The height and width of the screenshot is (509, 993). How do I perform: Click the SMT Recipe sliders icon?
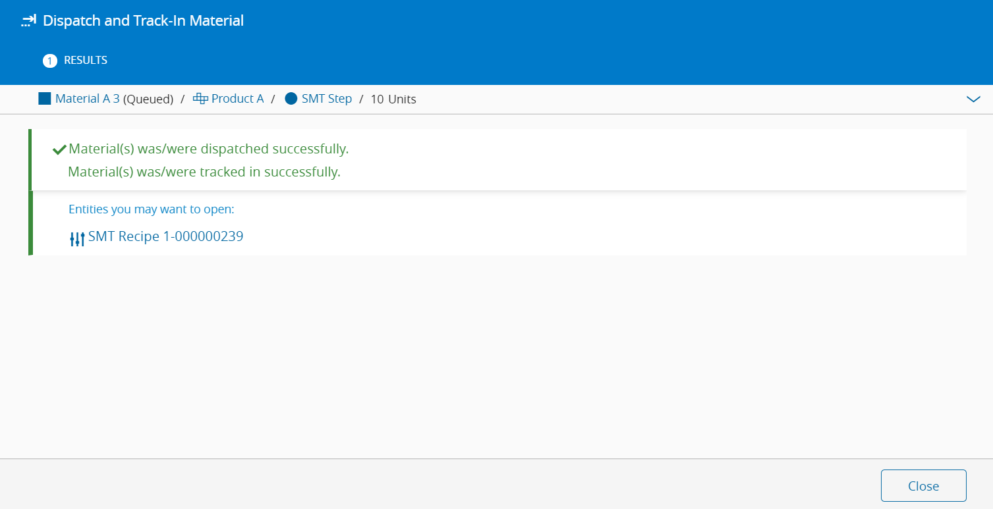[77, 238]
